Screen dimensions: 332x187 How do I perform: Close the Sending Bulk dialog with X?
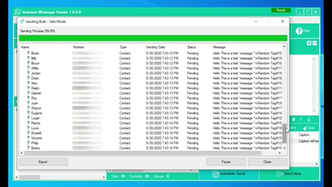[283, 21]
